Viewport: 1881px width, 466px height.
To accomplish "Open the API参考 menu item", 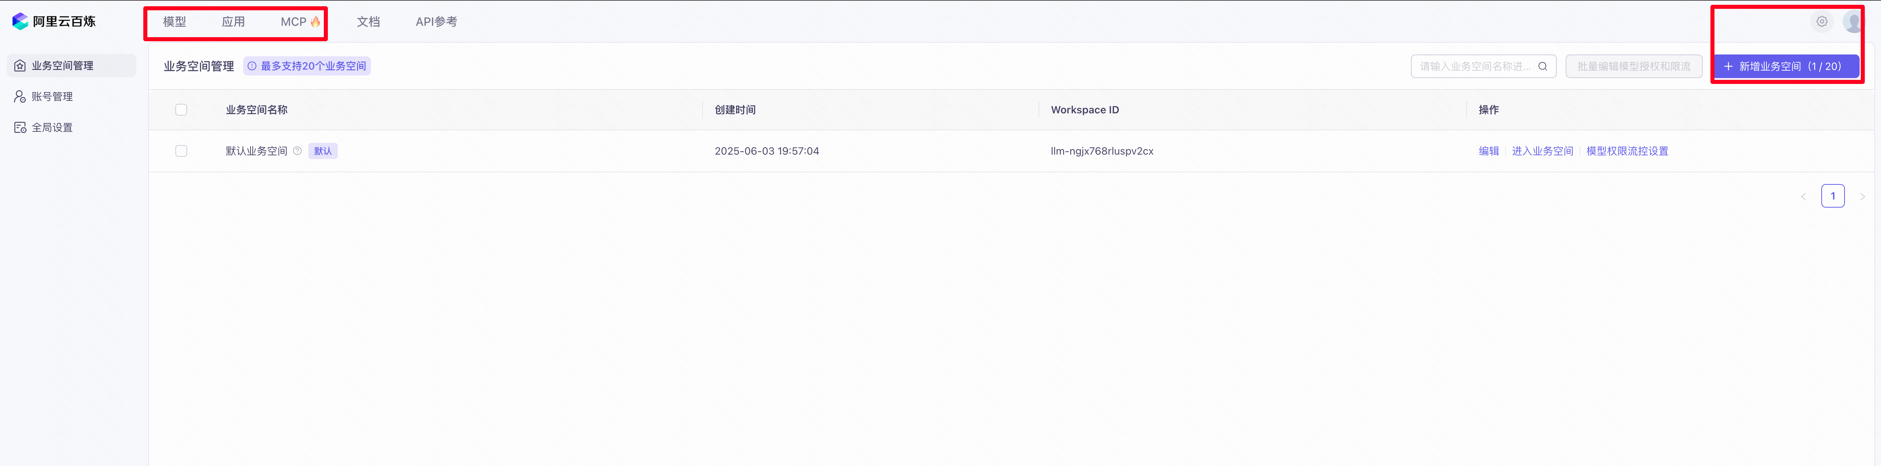I will click(436, 22).
